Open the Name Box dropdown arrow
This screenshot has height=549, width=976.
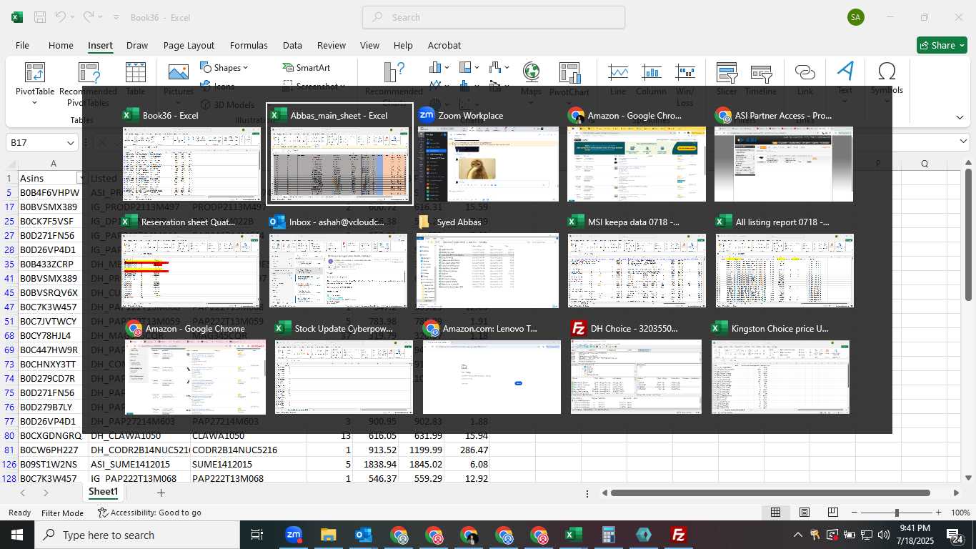click(70, 143)
